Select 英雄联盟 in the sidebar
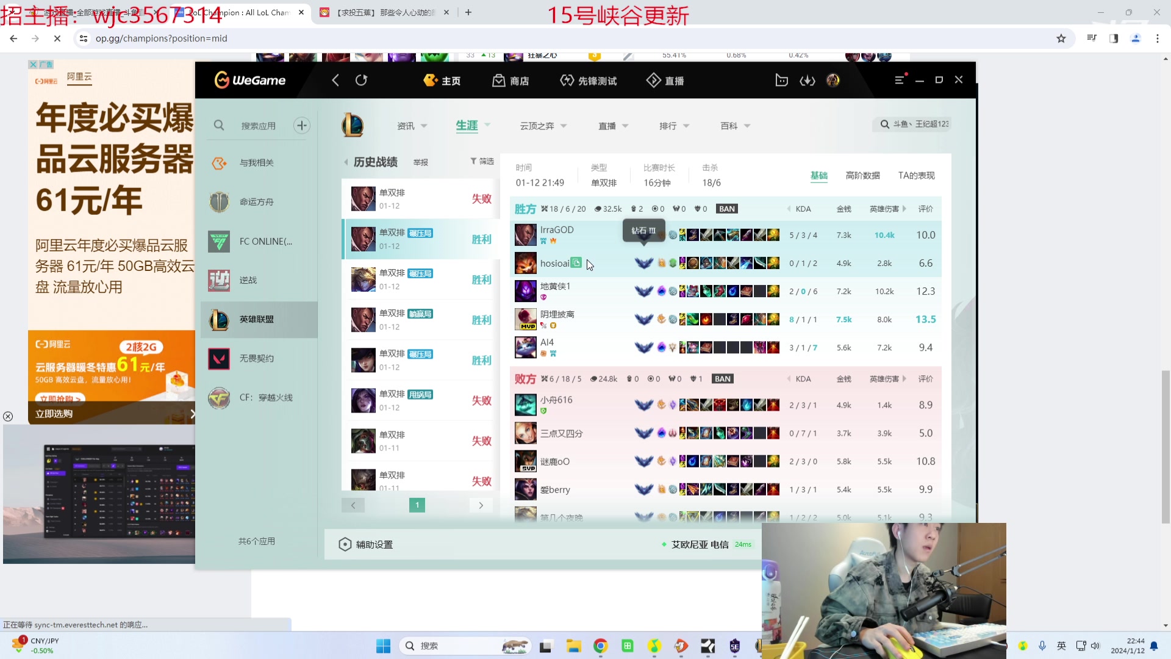This screenshot has height=659, width=1171. coord(259,319)
